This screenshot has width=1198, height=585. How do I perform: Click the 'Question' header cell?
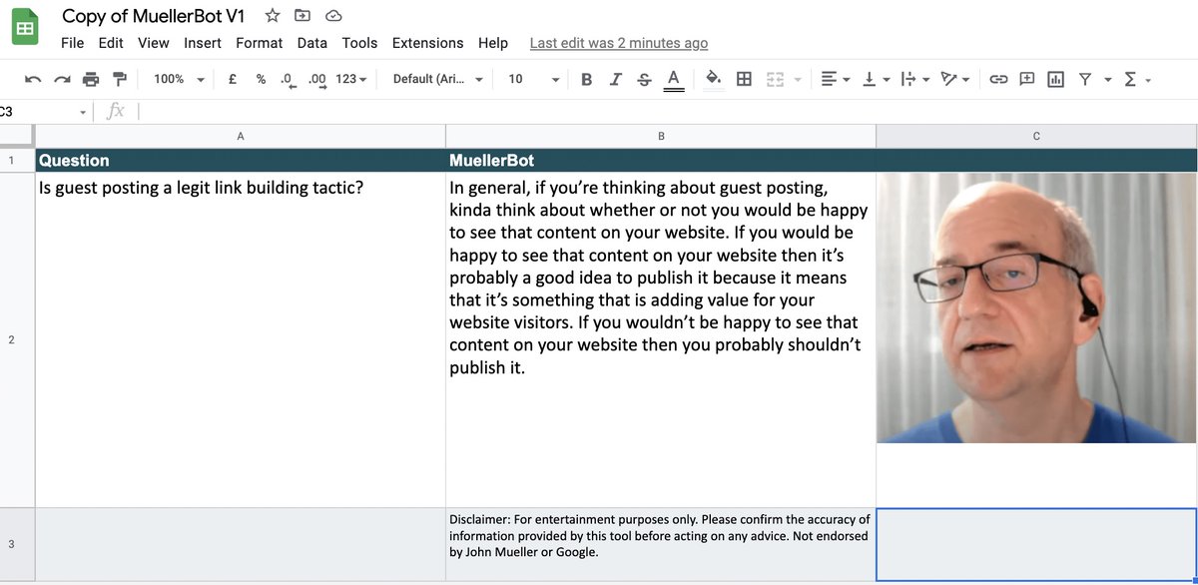[x=241, y=160]
